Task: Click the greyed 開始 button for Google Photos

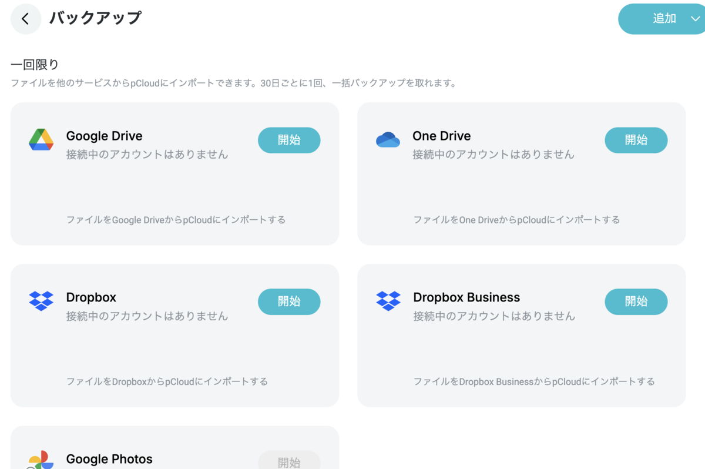Action: coord(289,461)
